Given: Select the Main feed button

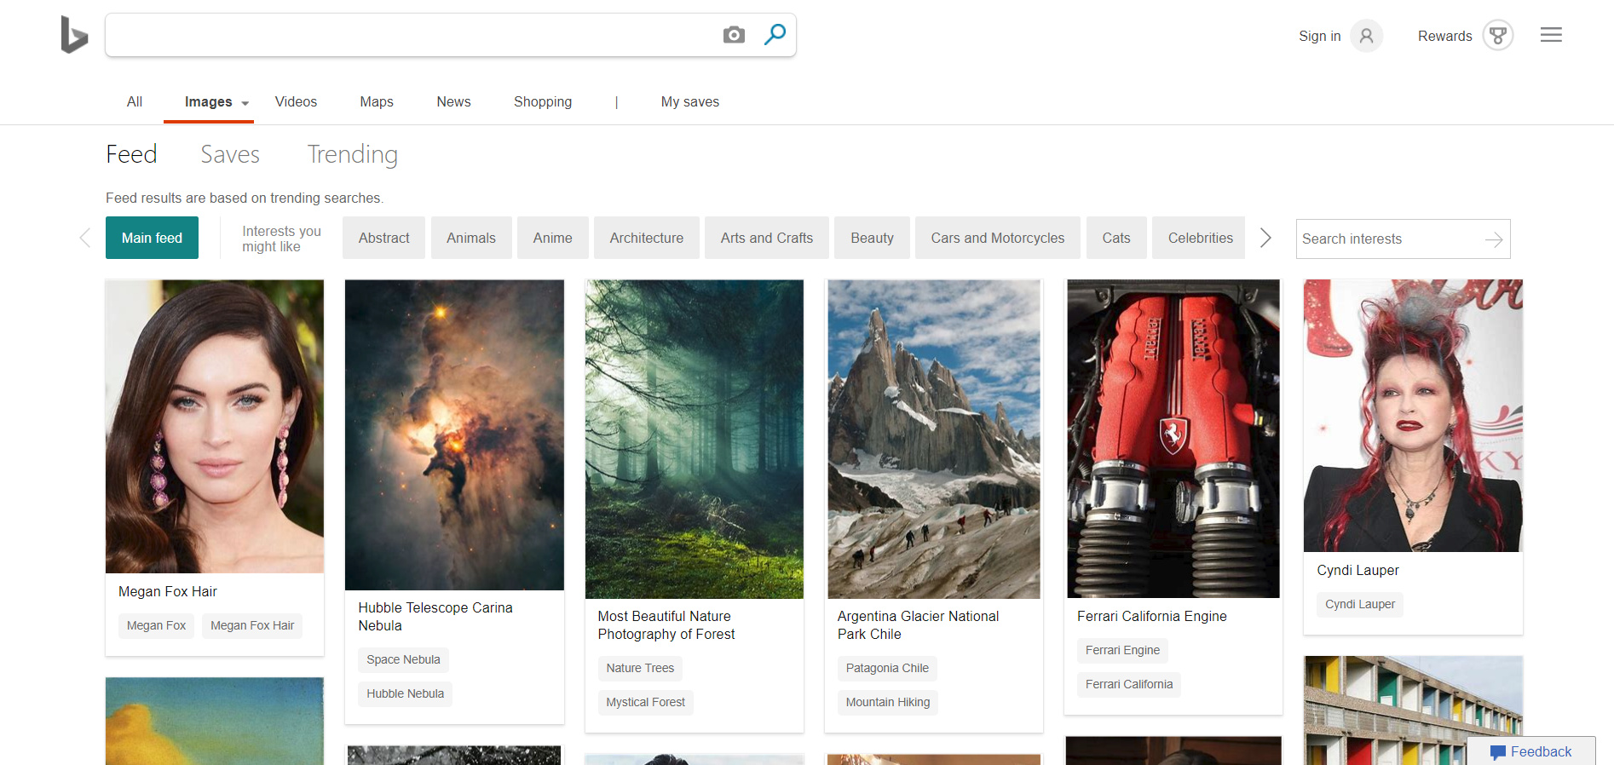Looking at the screenshot, I should [152, 238].
